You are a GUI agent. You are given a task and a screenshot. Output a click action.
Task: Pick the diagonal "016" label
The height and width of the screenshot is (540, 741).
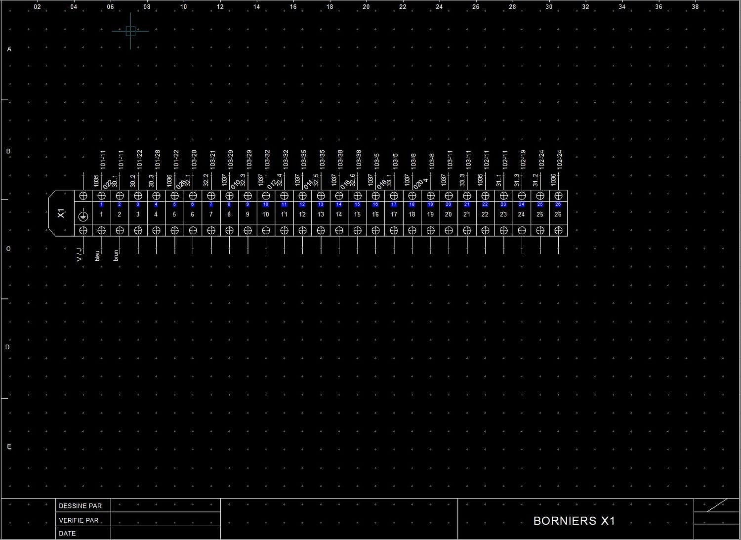[344, 184]
